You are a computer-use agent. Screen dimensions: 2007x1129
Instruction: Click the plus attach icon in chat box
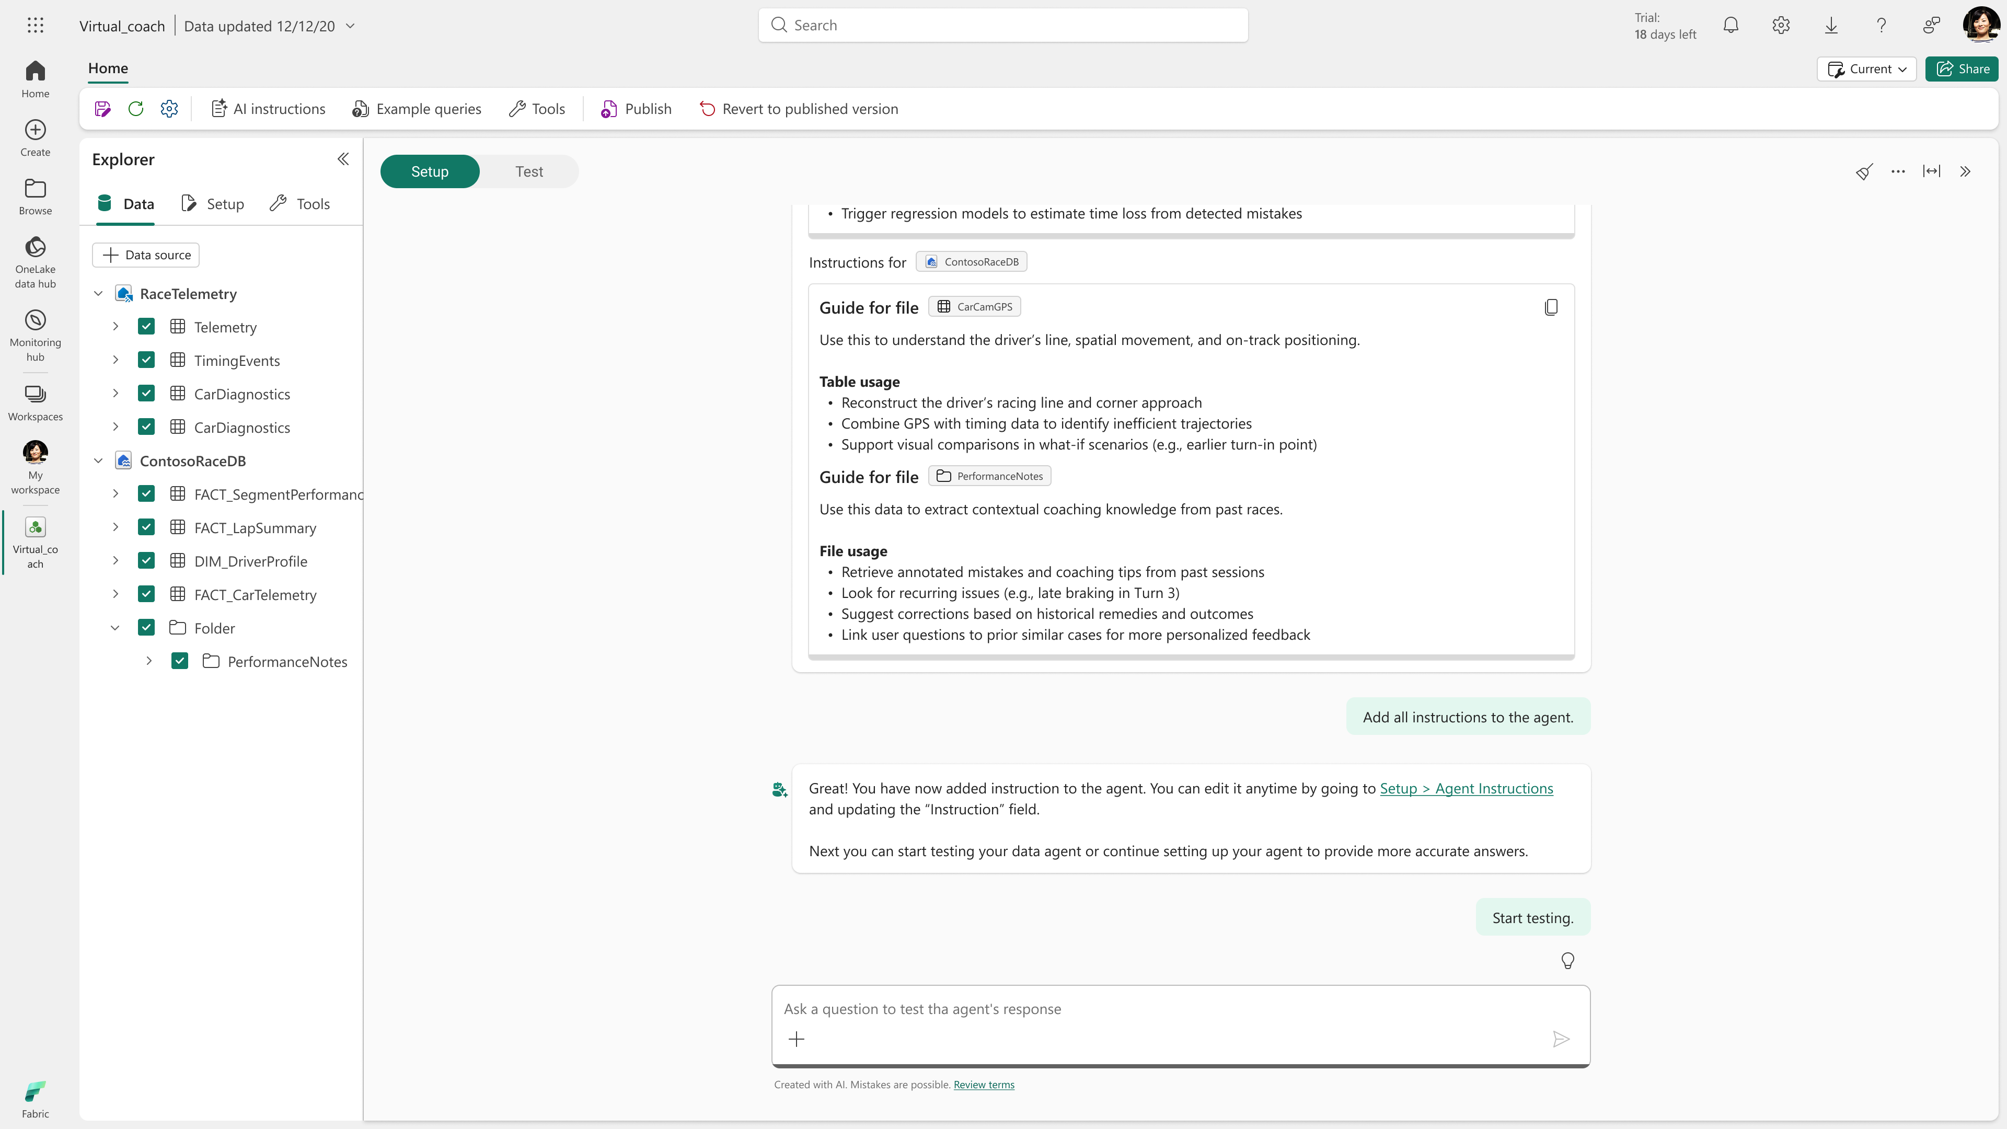click(x=796, y=1039)
